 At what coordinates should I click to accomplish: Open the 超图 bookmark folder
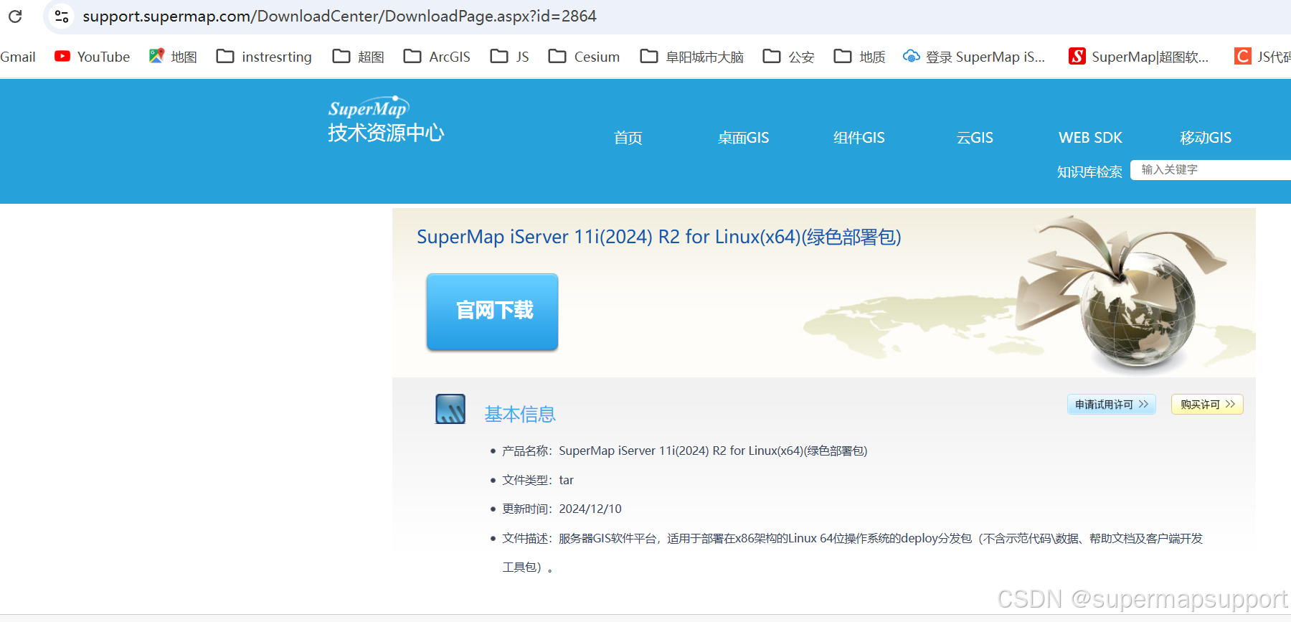359,57
